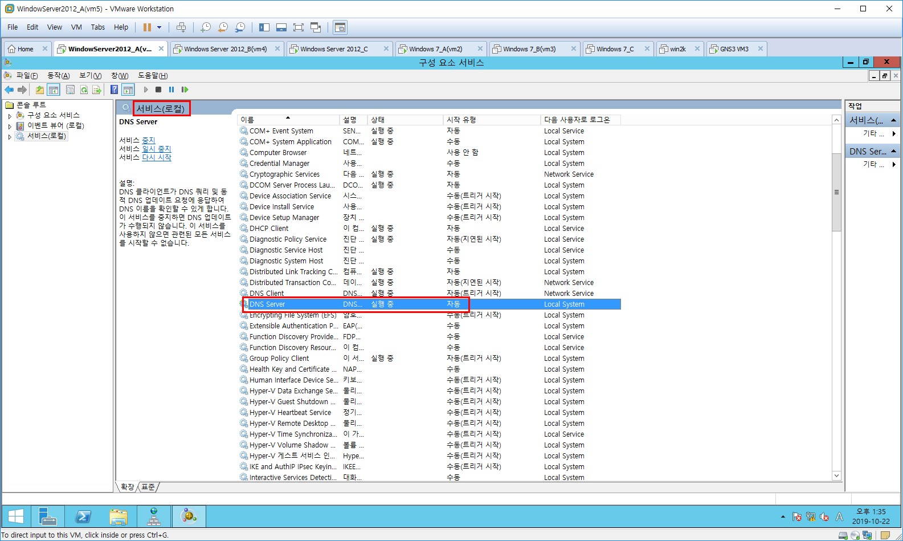Open the 도움말(H) menu

click(153, 76)
